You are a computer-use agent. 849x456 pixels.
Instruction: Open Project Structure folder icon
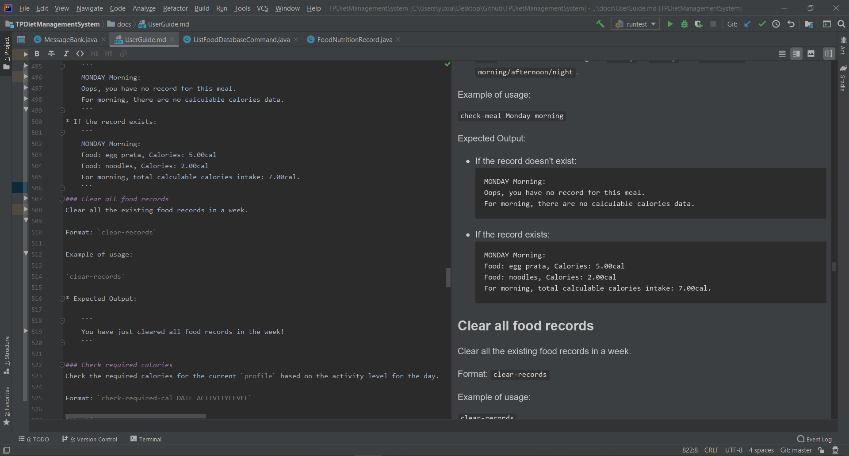tap(809, 24)
